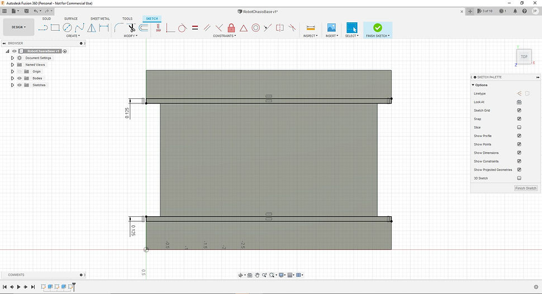Viewport: 542px width, 294px height.
Task: Open the Measure inspect tool
Action: (x=311, y=28)
